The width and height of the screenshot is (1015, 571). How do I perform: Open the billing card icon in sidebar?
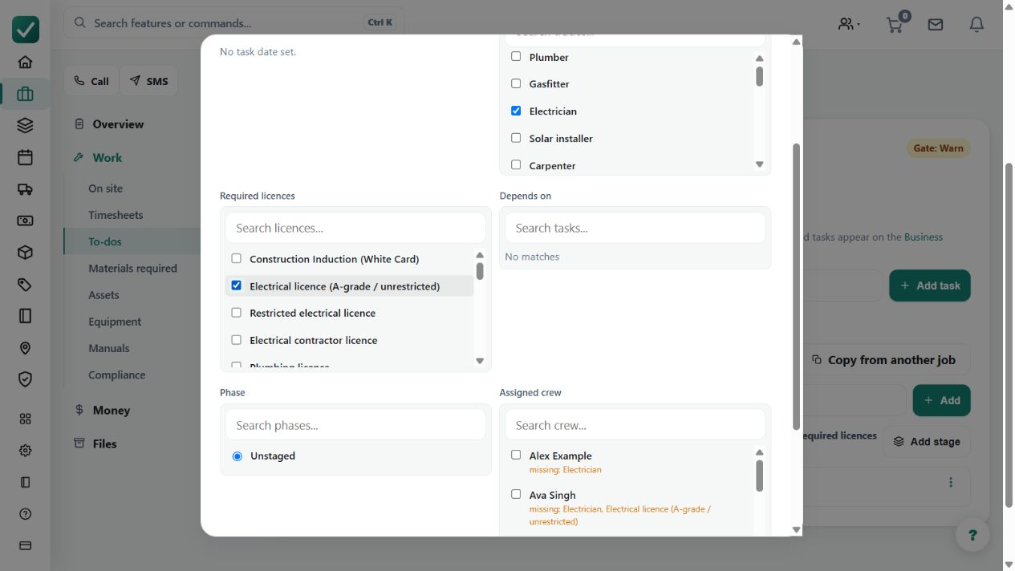tap(25, 545)
